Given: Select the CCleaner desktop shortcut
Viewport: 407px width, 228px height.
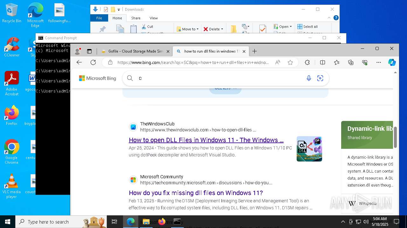Looking at the screenshot, I should (x=11, y=47).
